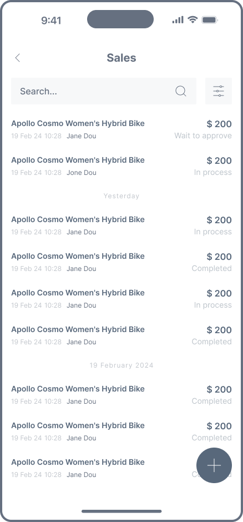This screenshot has width=243, height=522.
Task: Open the Jone Dou sale entry
Action: coord(121,166)
